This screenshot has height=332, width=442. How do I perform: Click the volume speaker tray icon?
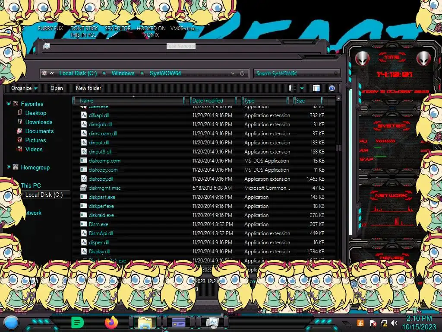pyautogui.click(x=394, y=322)
